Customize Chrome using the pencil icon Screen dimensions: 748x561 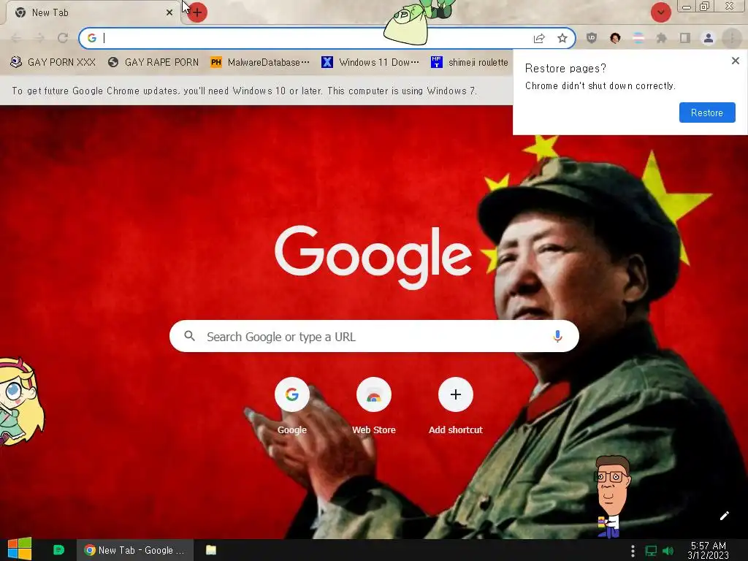[724, 516]
